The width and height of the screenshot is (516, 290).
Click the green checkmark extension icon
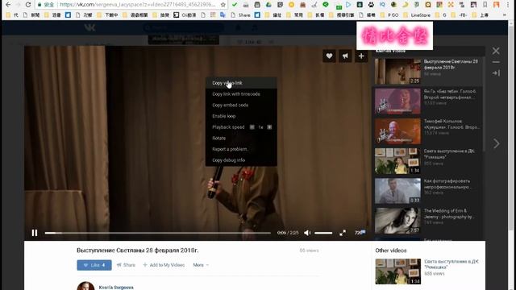[x=235, y=5]
